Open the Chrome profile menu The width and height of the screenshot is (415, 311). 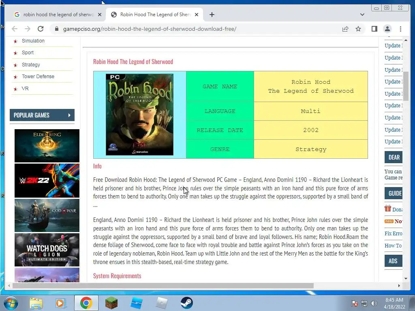(387, 29)
